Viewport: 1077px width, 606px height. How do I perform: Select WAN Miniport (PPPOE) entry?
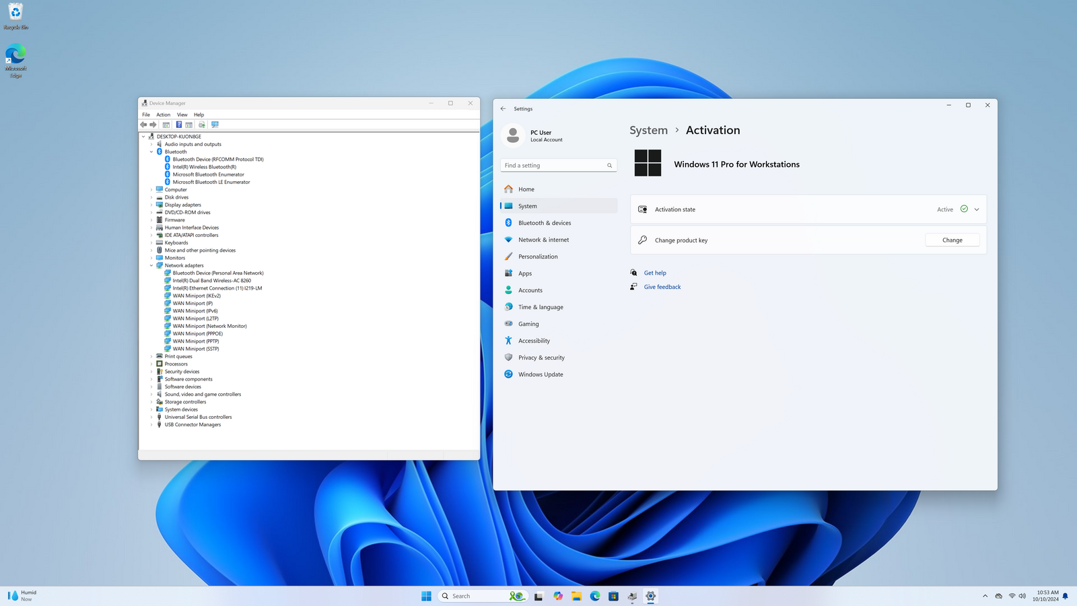pyautogui.click(x=197, y=334)
